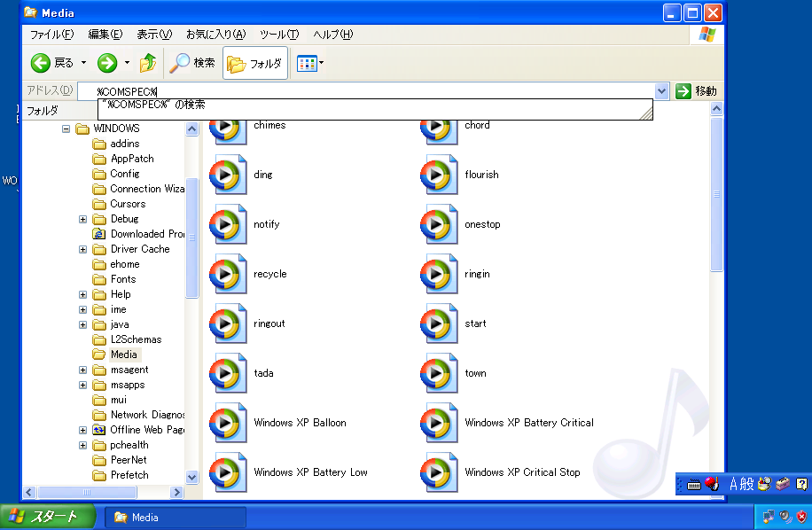Image resolution: width=812 pixels, height=530 pixels.
Task: Expand the Driver Cache folder node
Action: point(82,249)
